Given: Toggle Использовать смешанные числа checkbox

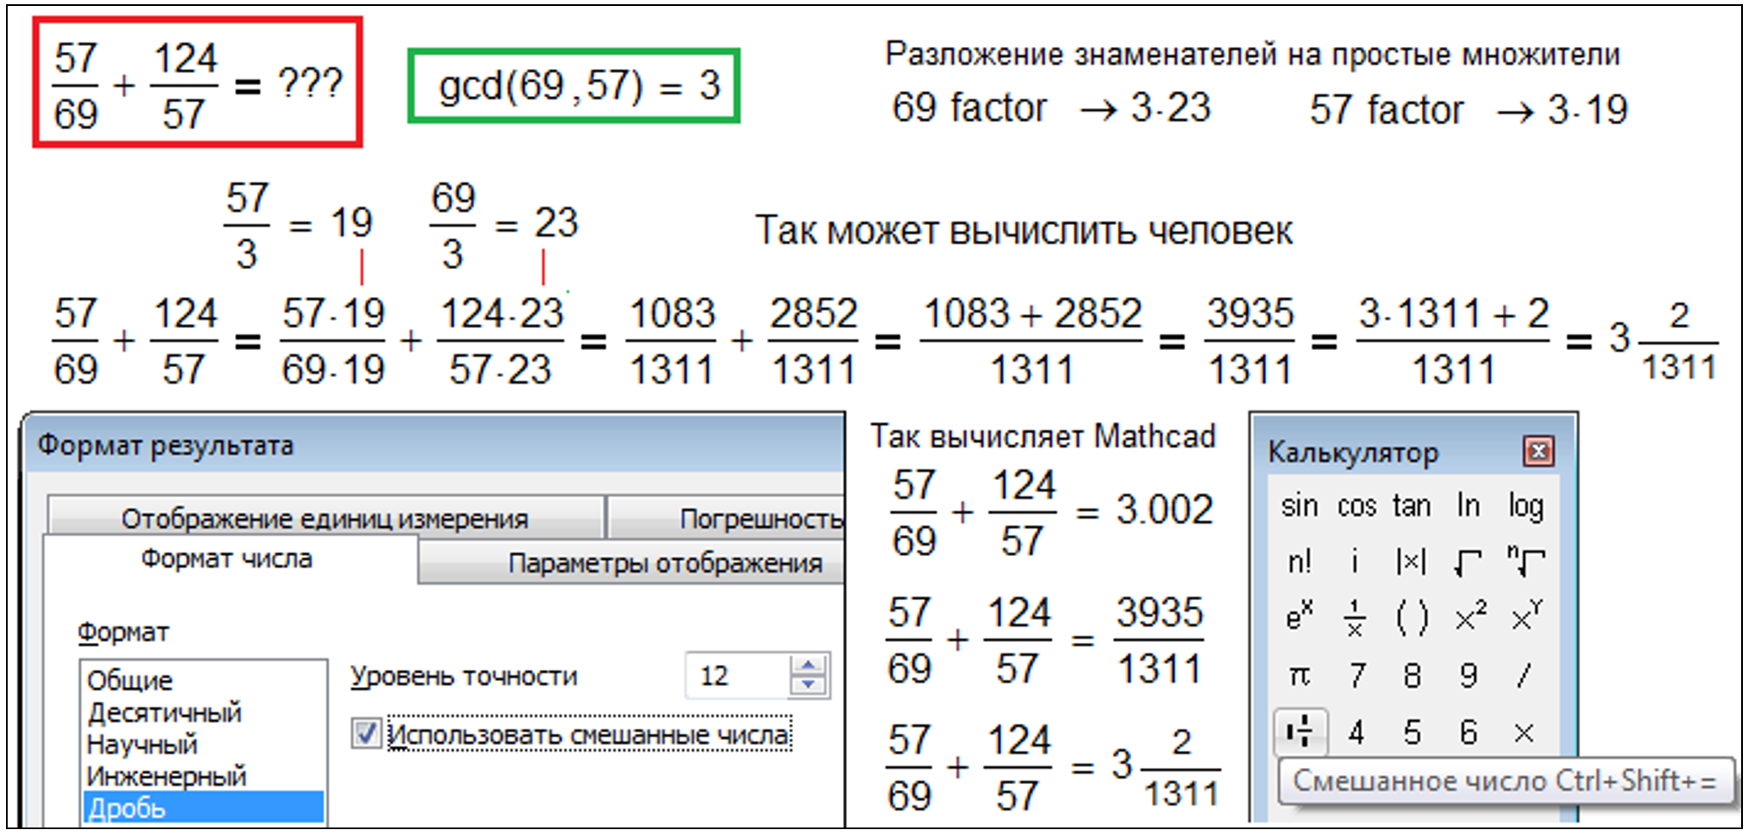Looking at the screenshot, I should [366, 733].
